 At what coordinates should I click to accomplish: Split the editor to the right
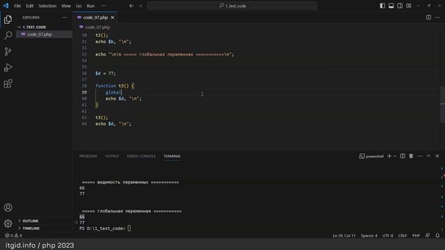428,17
